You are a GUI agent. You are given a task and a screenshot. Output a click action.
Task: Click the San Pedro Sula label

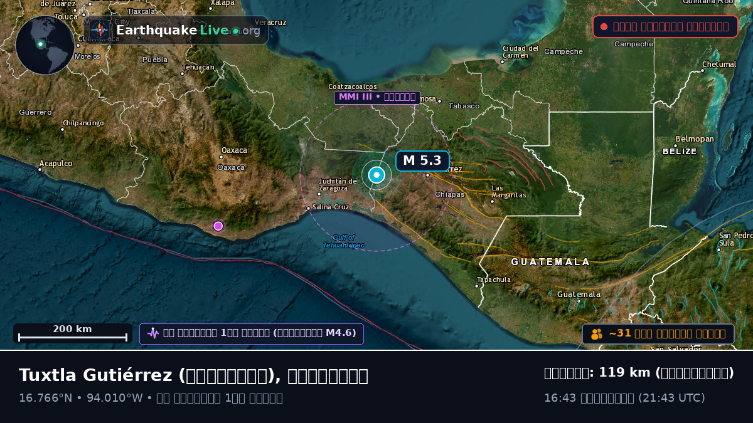(x=735, y=239)
